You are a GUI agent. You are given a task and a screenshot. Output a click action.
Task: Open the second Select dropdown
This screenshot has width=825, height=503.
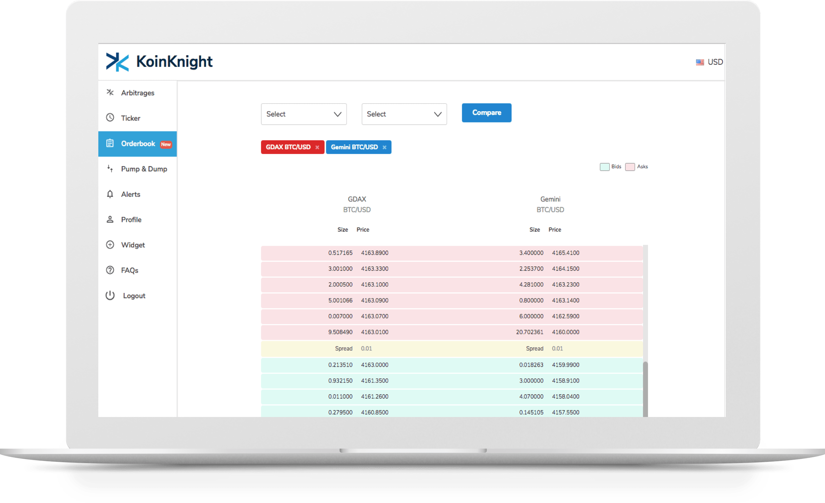(x=404, y=114)
